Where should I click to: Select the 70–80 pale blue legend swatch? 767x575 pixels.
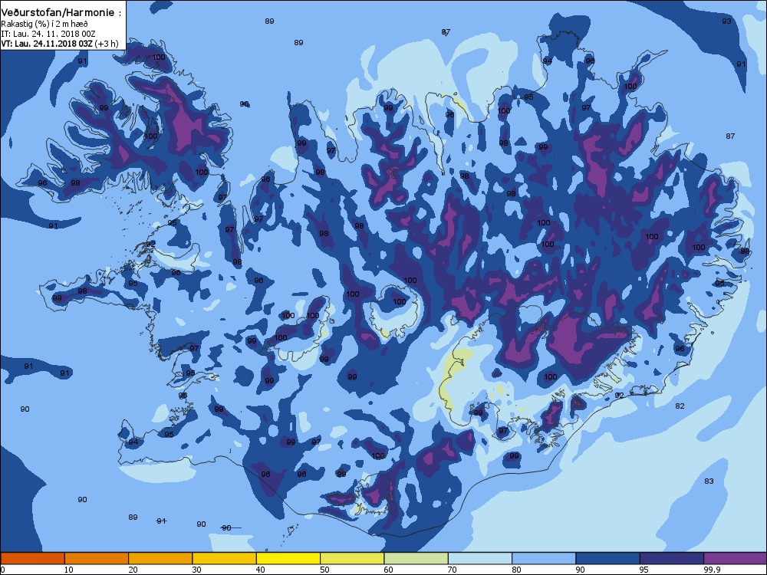[480, 558]
